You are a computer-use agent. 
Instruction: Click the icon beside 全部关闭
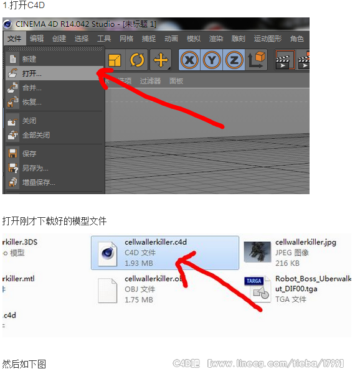(x=12, y=135)
